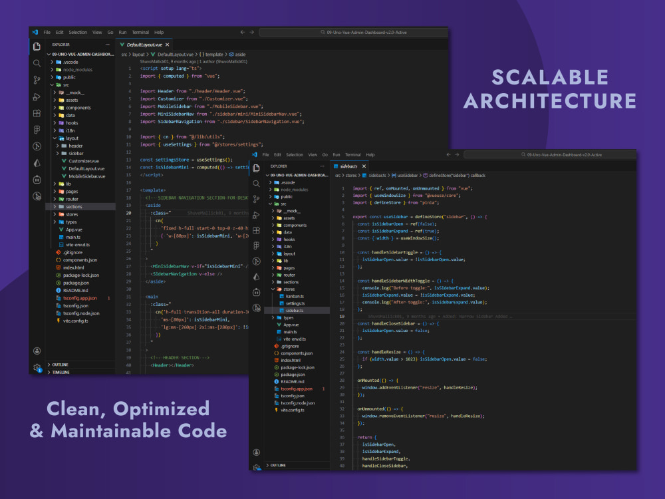The image size is (665, 499).
Task: Click the Prisma pyramid icon in the back window
Action: coord(37,163)
